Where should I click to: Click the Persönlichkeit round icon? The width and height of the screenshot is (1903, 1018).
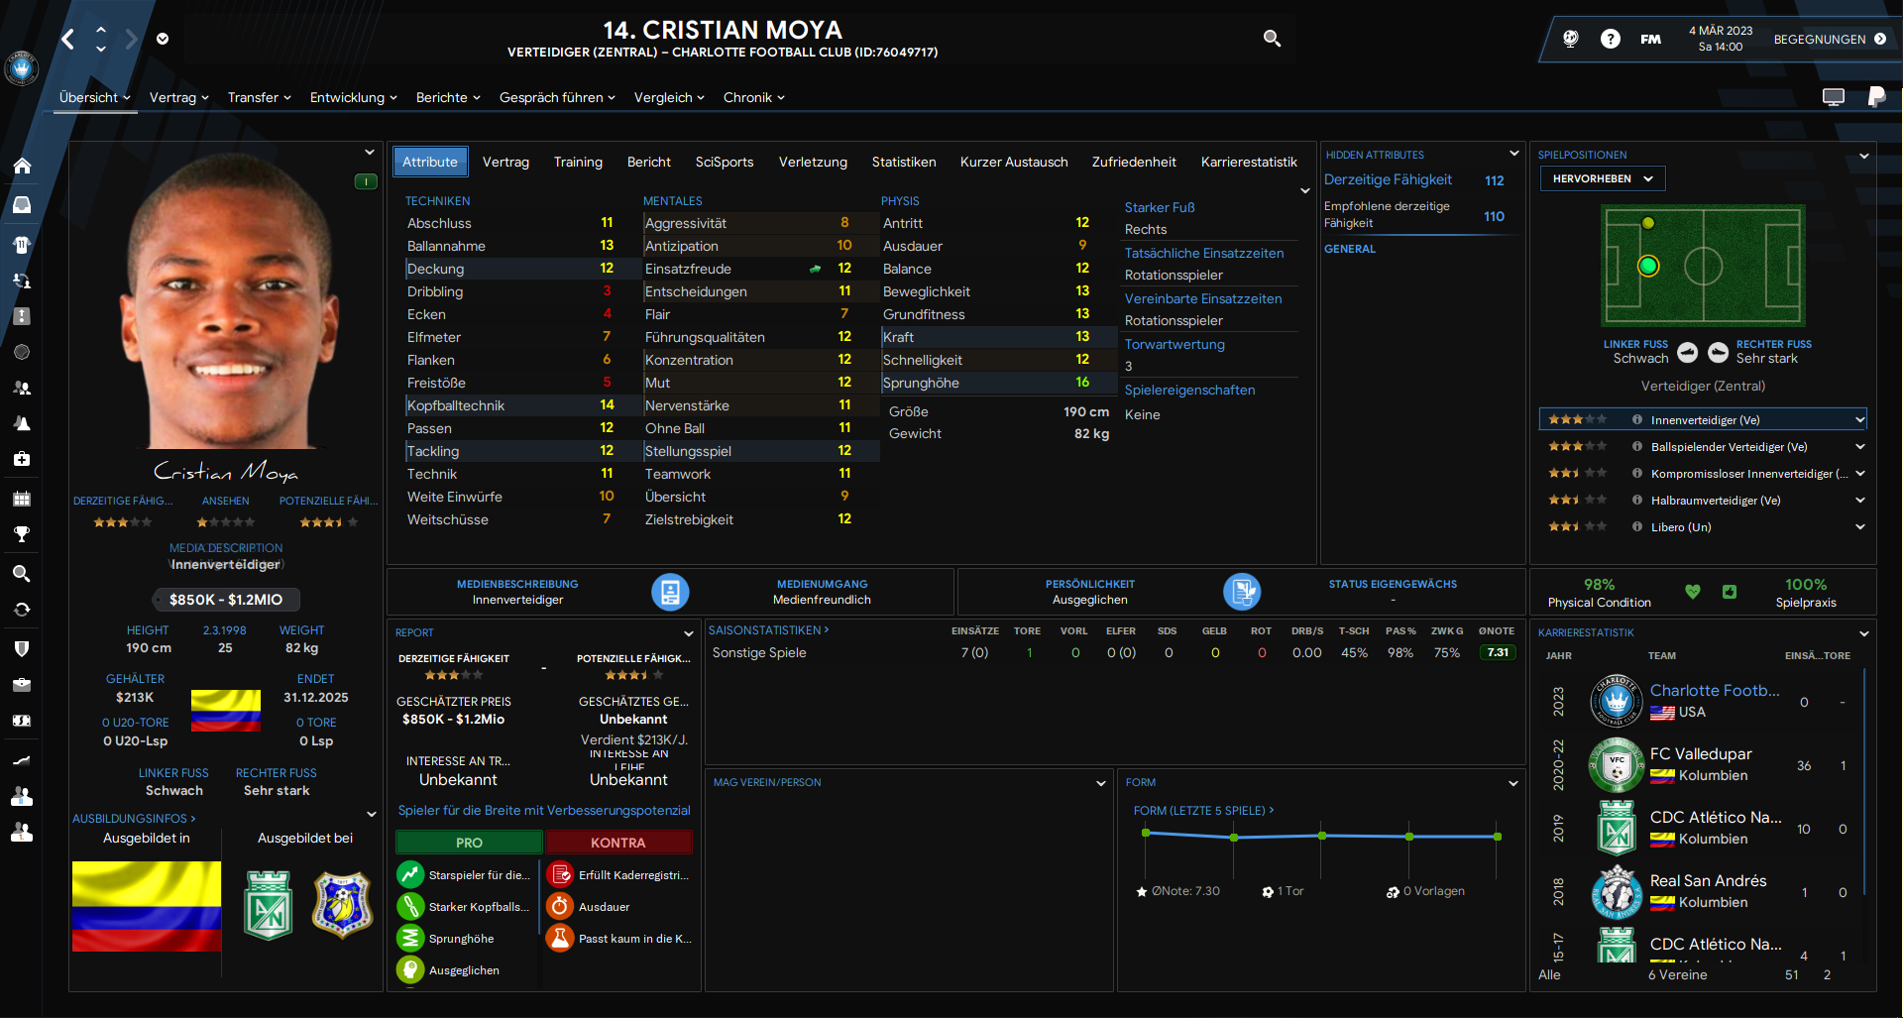(1242, 592)
